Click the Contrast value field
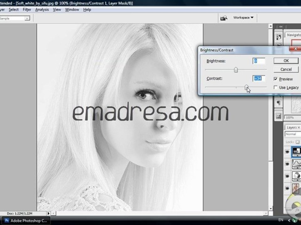This screenshot has height=225, width=301. tap(259, 78)
